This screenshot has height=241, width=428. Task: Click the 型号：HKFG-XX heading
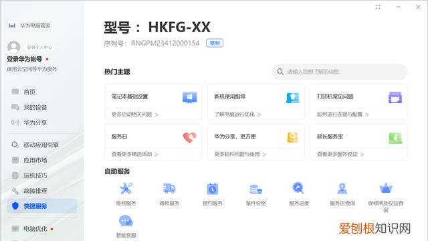pyautogui.click(x=157, y=27)
